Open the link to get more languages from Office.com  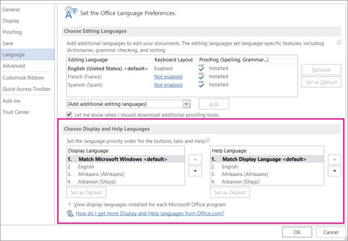point(149,214)
